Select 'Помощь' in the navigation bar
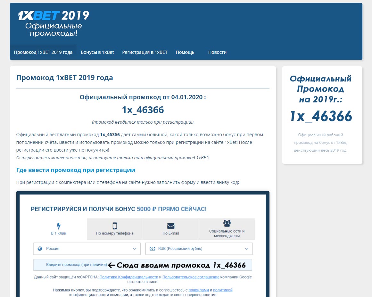This screenshot has height=297, width=372. tap(185, 52)
